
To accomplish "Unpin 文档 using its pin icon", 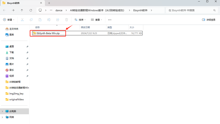I will [x=27, y=58].
